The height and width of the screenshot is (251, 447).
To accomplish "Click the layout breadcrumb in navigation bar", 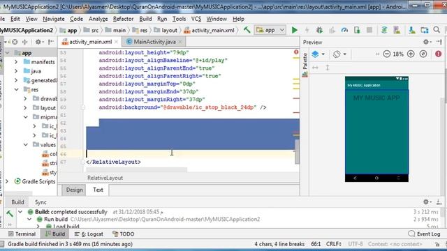I will pos(166,30).
